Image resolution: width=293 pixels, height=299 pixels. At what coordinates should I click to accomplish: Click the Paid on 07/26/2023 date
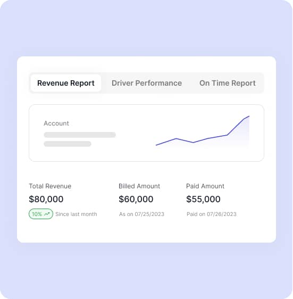coord(212,214)
